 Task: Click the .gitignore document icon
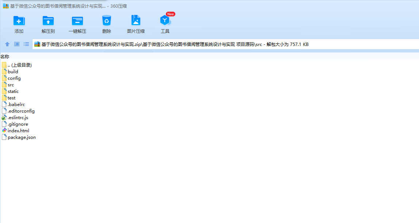pyautogui.click(x=4, y=124)
